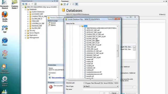
Task: Select EoCRM_DBF.mdf file
Action: (x=92, y=39)
